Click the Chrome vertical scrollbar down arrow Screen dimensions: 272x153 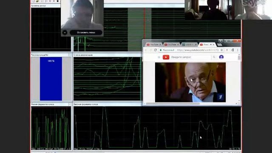click(239, 101)
